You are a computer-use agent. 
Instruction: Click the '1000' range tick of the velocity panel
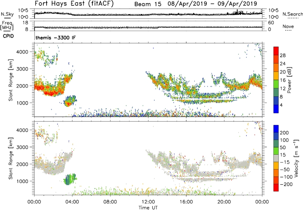point(22,181)
